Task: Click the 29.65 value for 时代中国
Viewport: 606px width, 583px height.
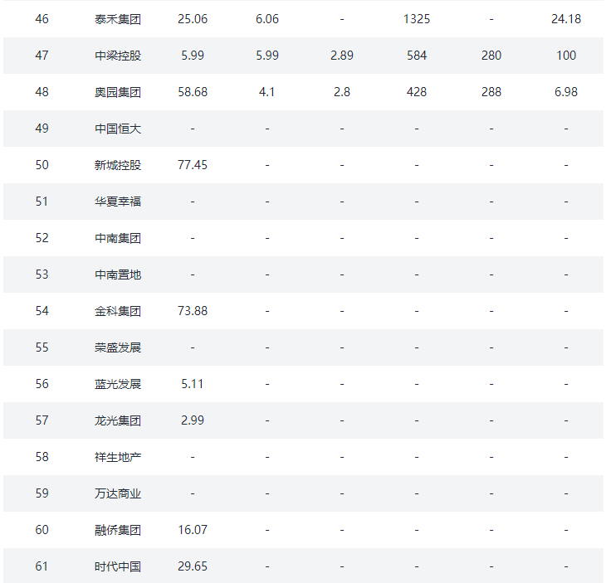Action: tap(193, 566)
